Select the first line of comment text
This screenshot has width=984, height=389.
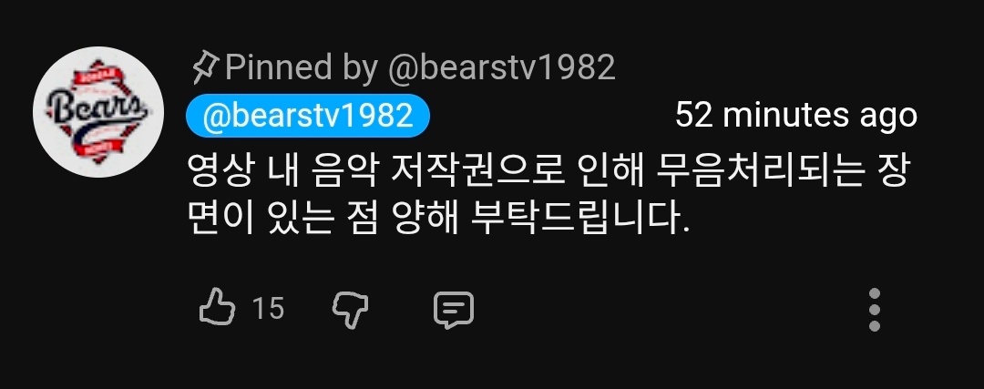[549, 172]
